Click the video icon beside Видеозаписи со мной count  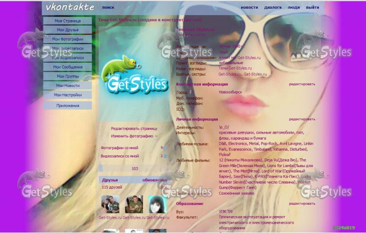(165, 156)
